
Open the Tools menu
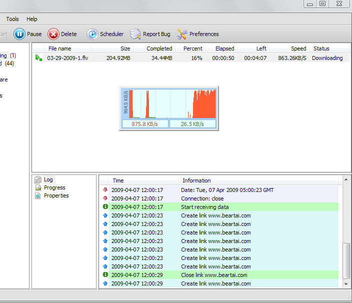click(x=12, y=19)
